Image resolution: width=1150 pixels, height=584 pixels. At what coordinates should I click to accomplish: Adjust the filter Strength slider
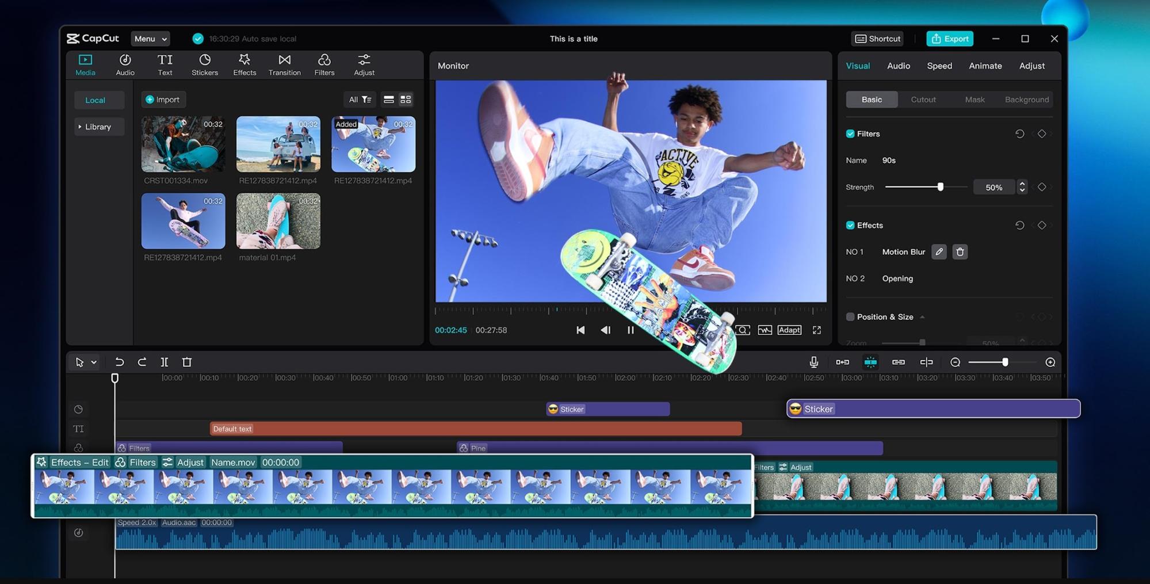coord(940,186)
